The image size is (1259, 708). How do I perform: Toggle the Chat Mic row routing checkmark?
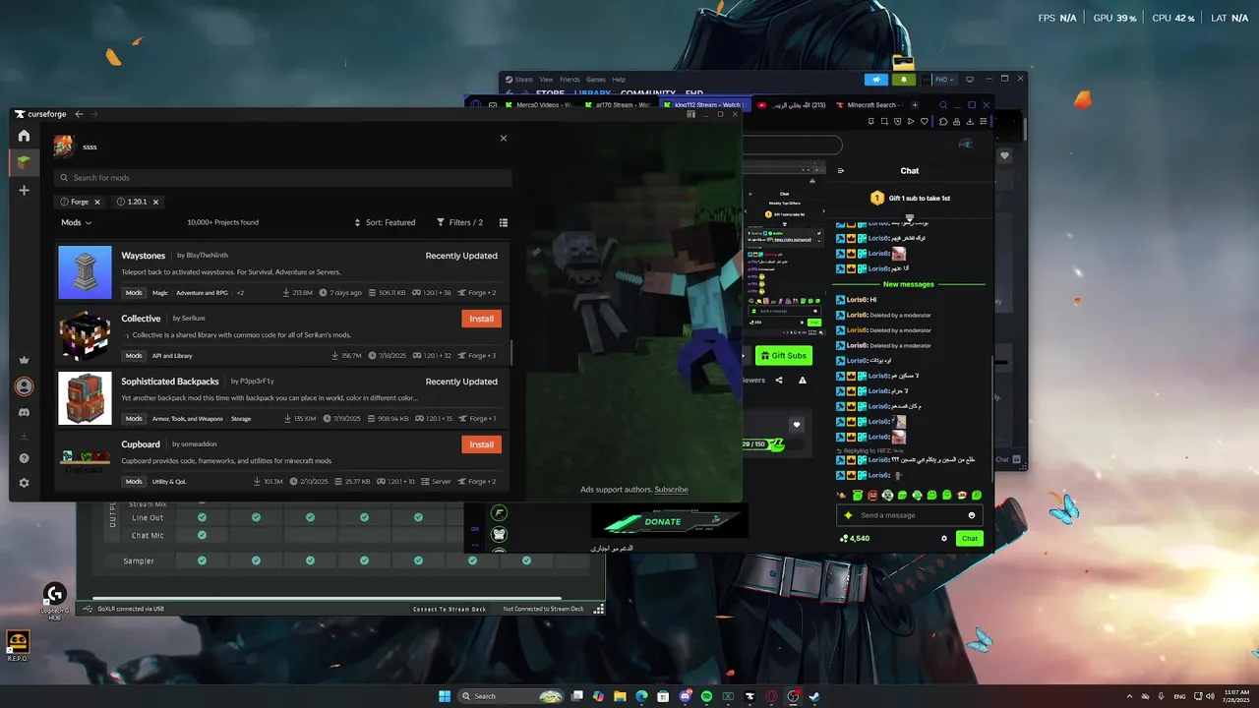202,535
